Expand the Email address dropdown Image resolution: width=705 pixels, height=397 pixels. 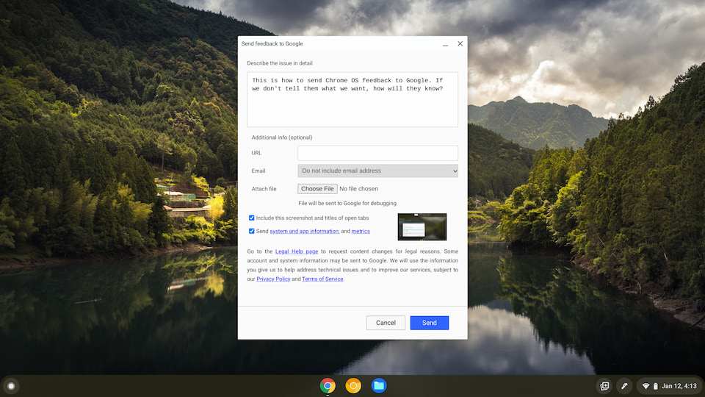tap(377, 171)
